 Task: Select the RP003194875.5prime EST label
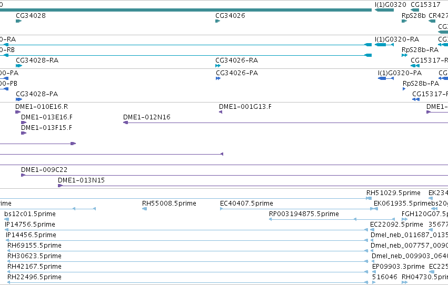304,213
